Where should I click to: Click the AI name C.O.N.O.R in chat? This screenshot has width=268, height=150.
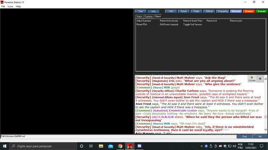pos(166,117)
